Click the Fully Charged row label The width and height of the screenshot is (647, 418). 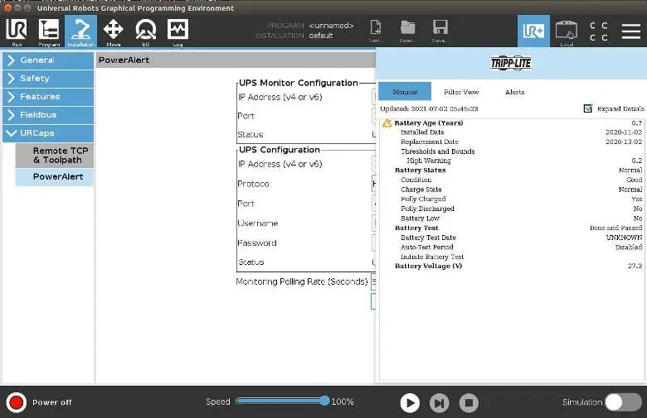[423, 199]
